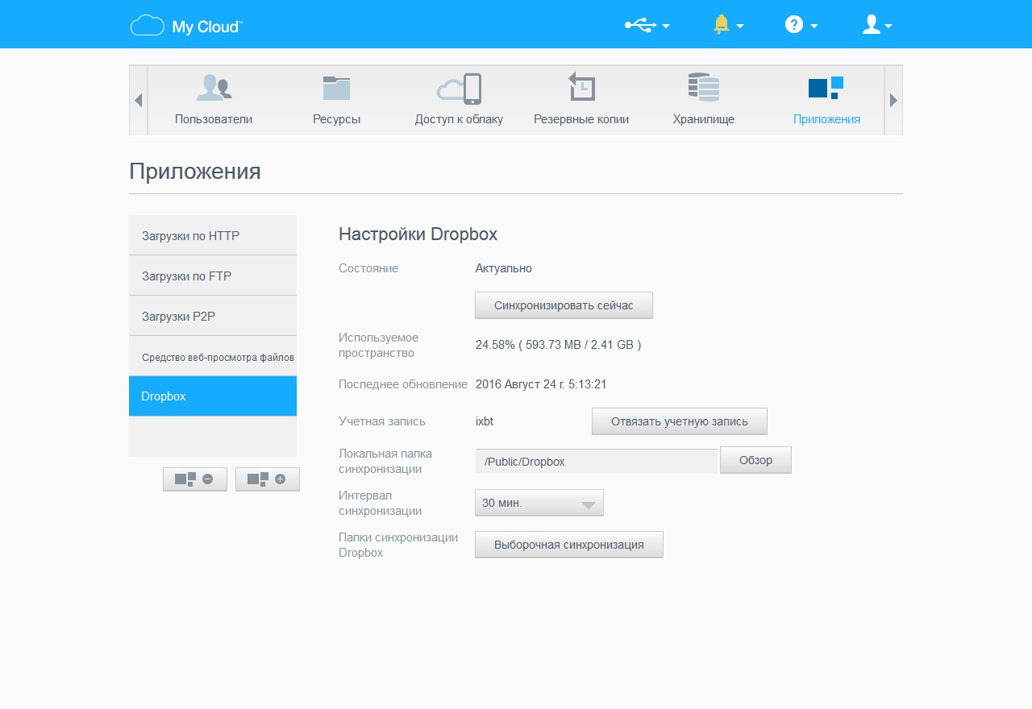Click the Cloud Access icon (Доступ к облаку)
This screenshot has width=1032, height=709.
pos(459,88)
